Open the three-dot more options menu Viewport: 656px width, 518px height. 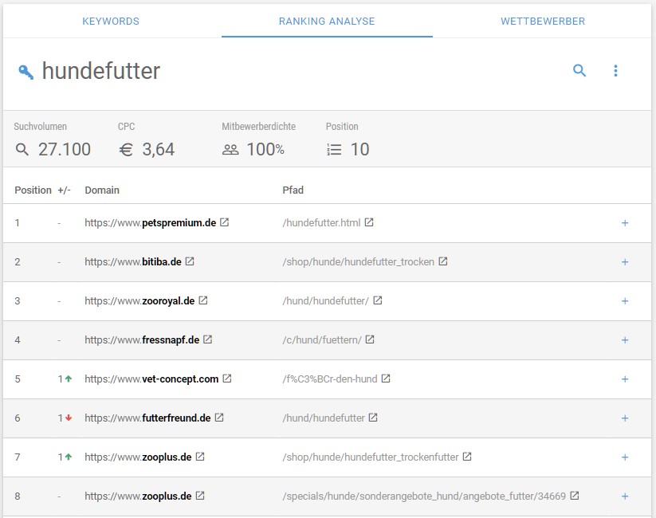point(615,70)
